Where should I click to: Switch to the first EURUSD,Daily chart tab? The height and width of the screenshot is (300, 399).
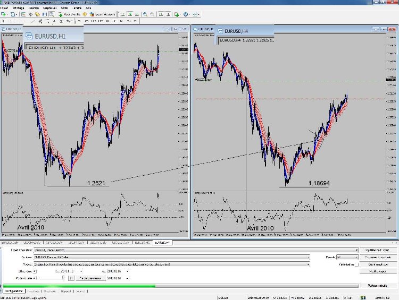click(10, 243)
